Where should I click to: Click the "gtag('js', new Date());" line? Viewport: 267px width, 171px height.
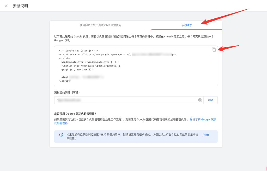77,70
